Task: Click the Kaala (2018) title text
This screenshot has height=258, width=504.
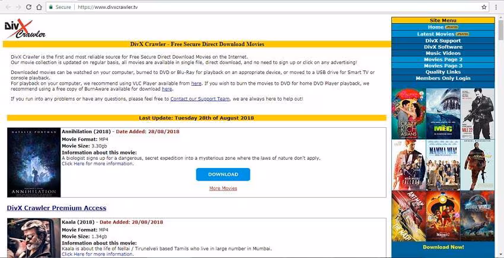Action: point(78,222)
